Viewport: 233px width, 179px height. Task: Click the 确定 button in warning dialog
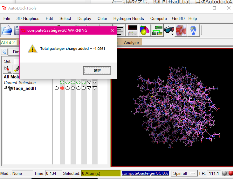click(x=97, y=70)
